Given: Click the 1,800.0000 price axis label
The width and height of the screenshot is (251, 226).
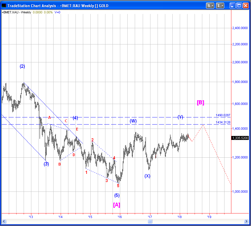Looking at the screenshot, I should [x=240, y=82].
